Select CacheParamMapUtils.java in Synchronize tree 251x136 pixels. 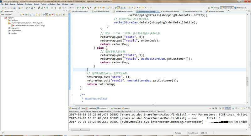[24, 25]
